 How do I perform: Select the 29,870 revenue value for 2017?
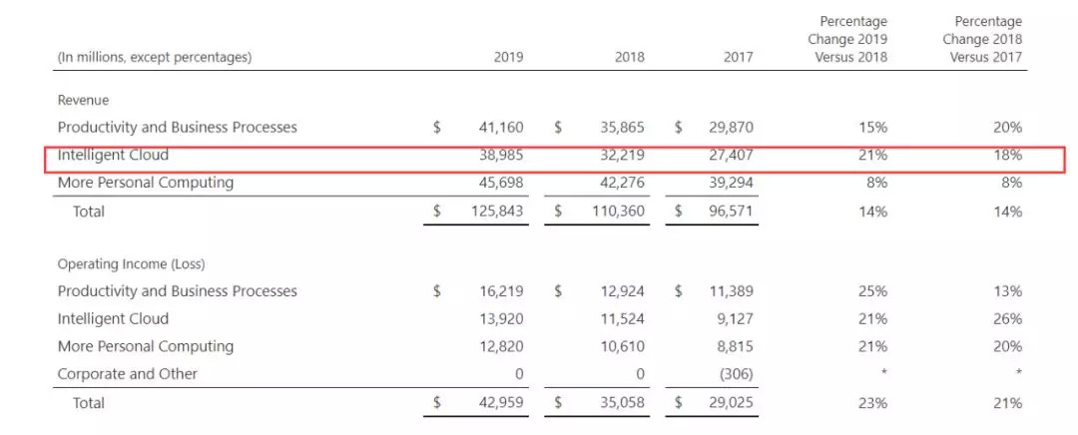[x=730, y=128]
